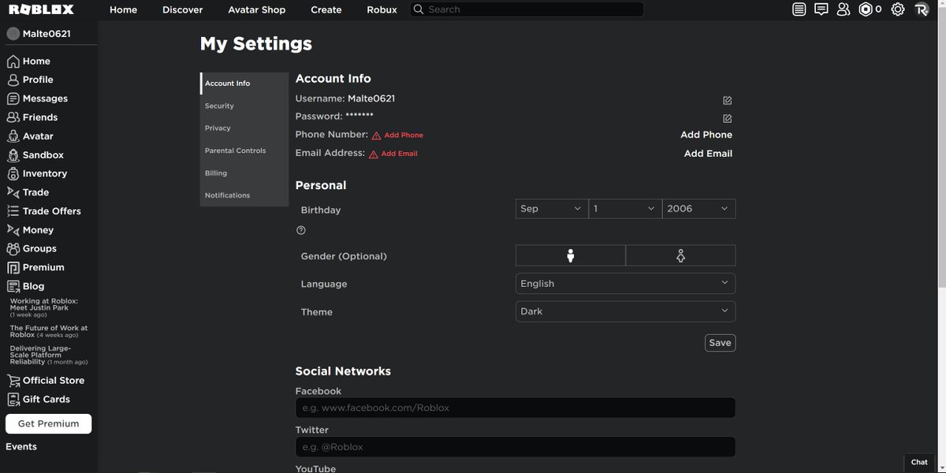
Task: Open the settings gear icon
Action: click(x=898, y=9)
